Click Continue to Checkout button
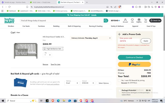165x103 pixels. tap(134, 57)
